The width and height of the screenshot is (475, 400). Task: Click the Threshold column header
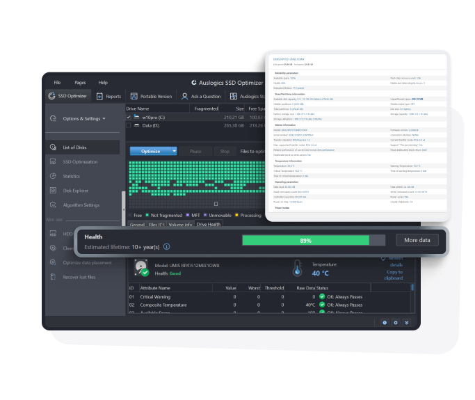[274, 288]
